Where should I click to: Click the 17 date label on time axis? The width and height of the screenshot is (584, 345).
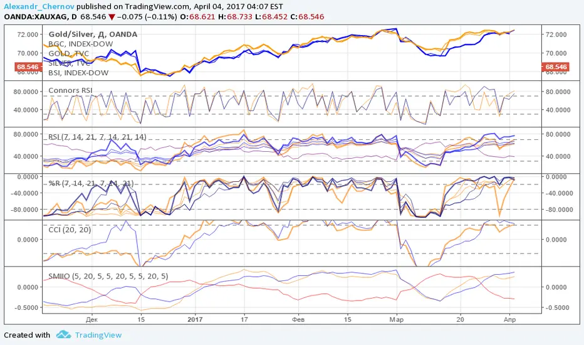click(244, 320)
